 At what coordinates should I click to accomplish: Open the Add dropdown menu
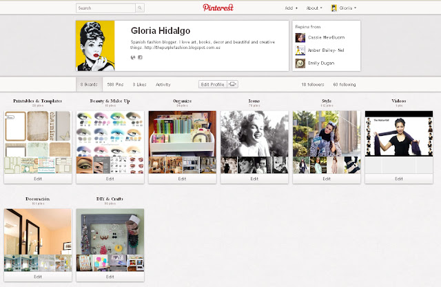[291, 8]
